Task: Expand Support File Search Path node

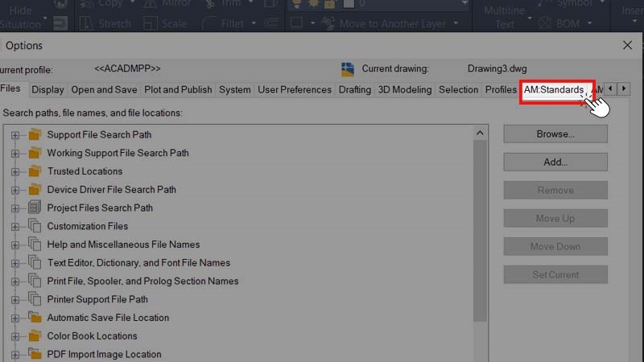Action: [x=15, y=135]
